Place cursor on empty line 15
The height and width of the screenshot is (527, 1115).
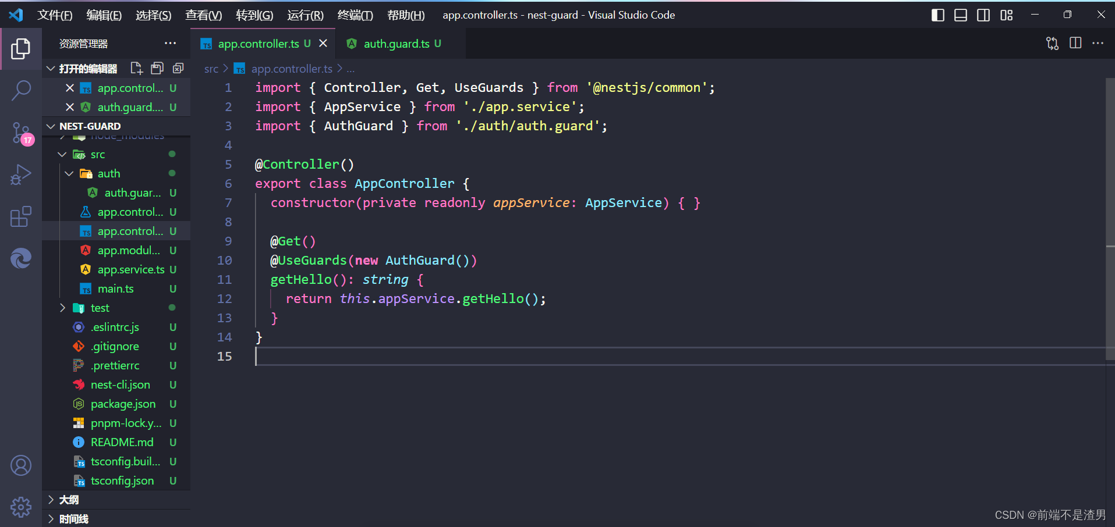(680, 356)
